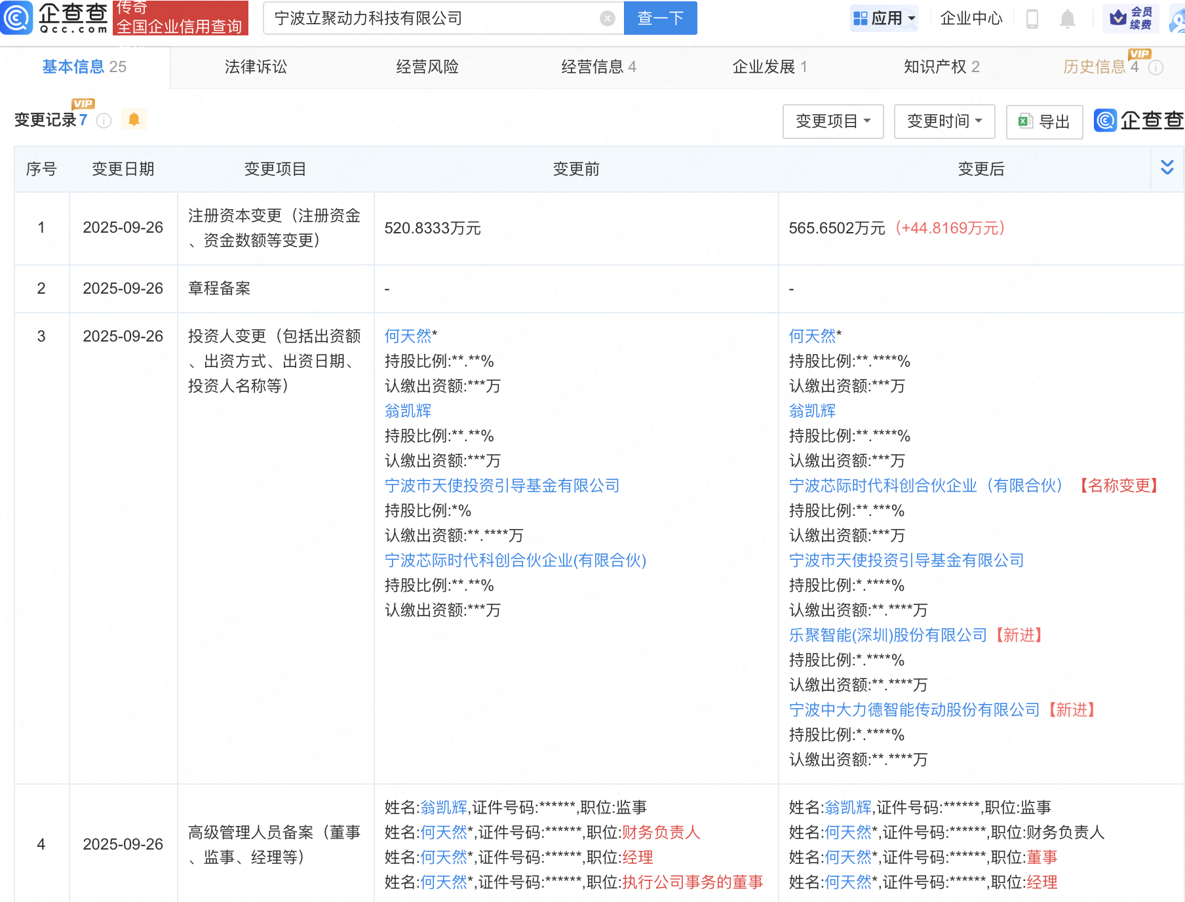Click the mobile phone icon
This screenshot has height=902, width=1185.
1032,19
